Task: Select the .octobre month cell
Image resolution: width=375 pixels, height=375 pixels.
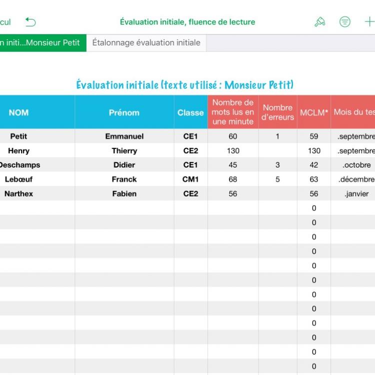Action: click(353, 165)
